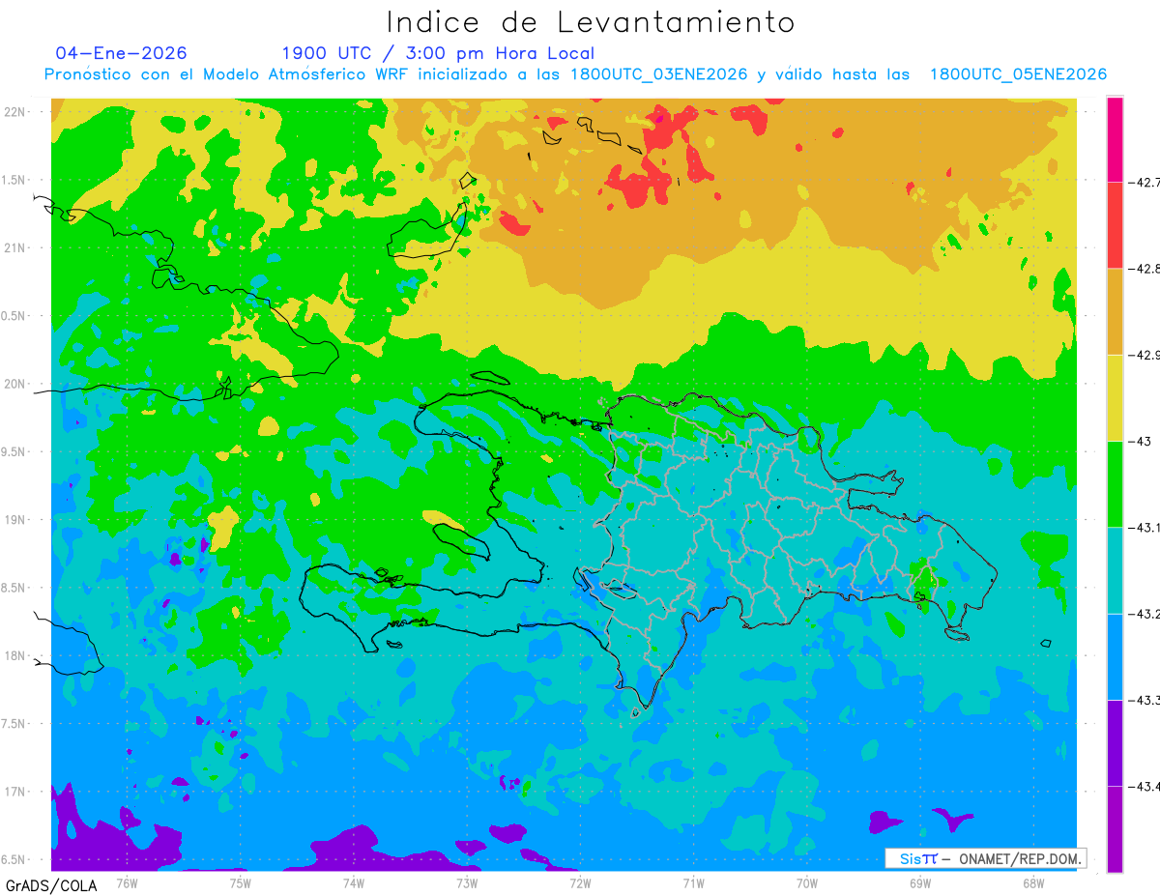Click the longitude label "68W"
The image size is (1160, 896).
[1032, 882]
